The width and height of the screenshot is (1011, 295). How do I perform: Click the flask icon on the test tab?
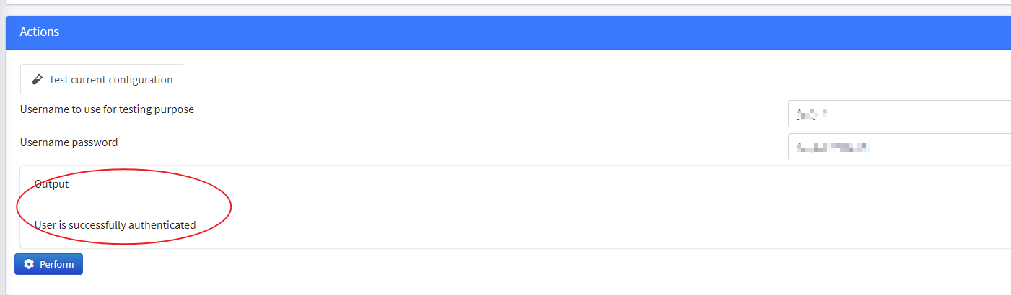pos(38,79)
